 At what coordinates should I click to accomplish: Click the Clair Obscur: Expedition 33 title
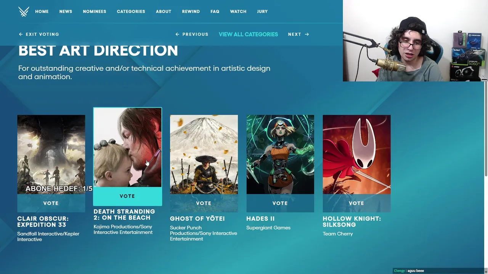click(x=43, y=221)
